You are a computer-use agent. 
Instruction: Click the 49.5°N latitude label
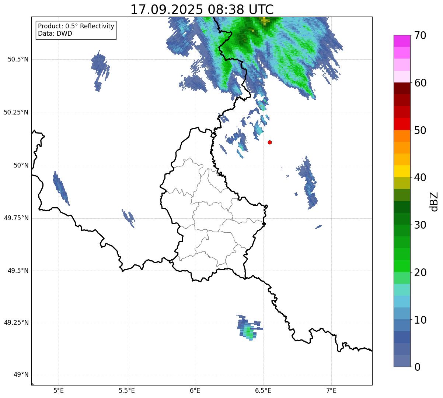tap(18, 271)
